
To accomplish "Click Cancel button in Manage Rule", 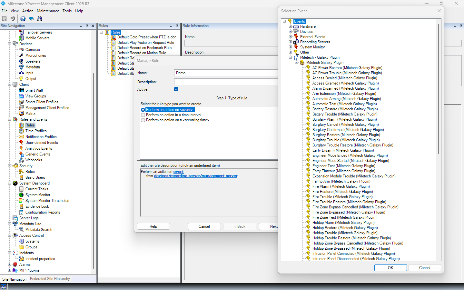I will point(204,226).
